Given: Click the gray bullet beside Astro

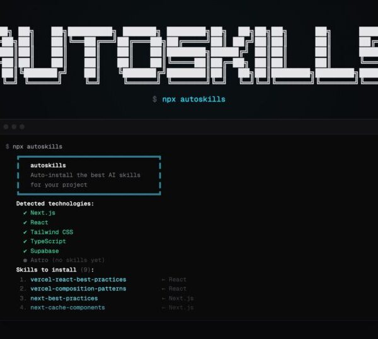Looking at the screenshot, I should pos(25,260).
